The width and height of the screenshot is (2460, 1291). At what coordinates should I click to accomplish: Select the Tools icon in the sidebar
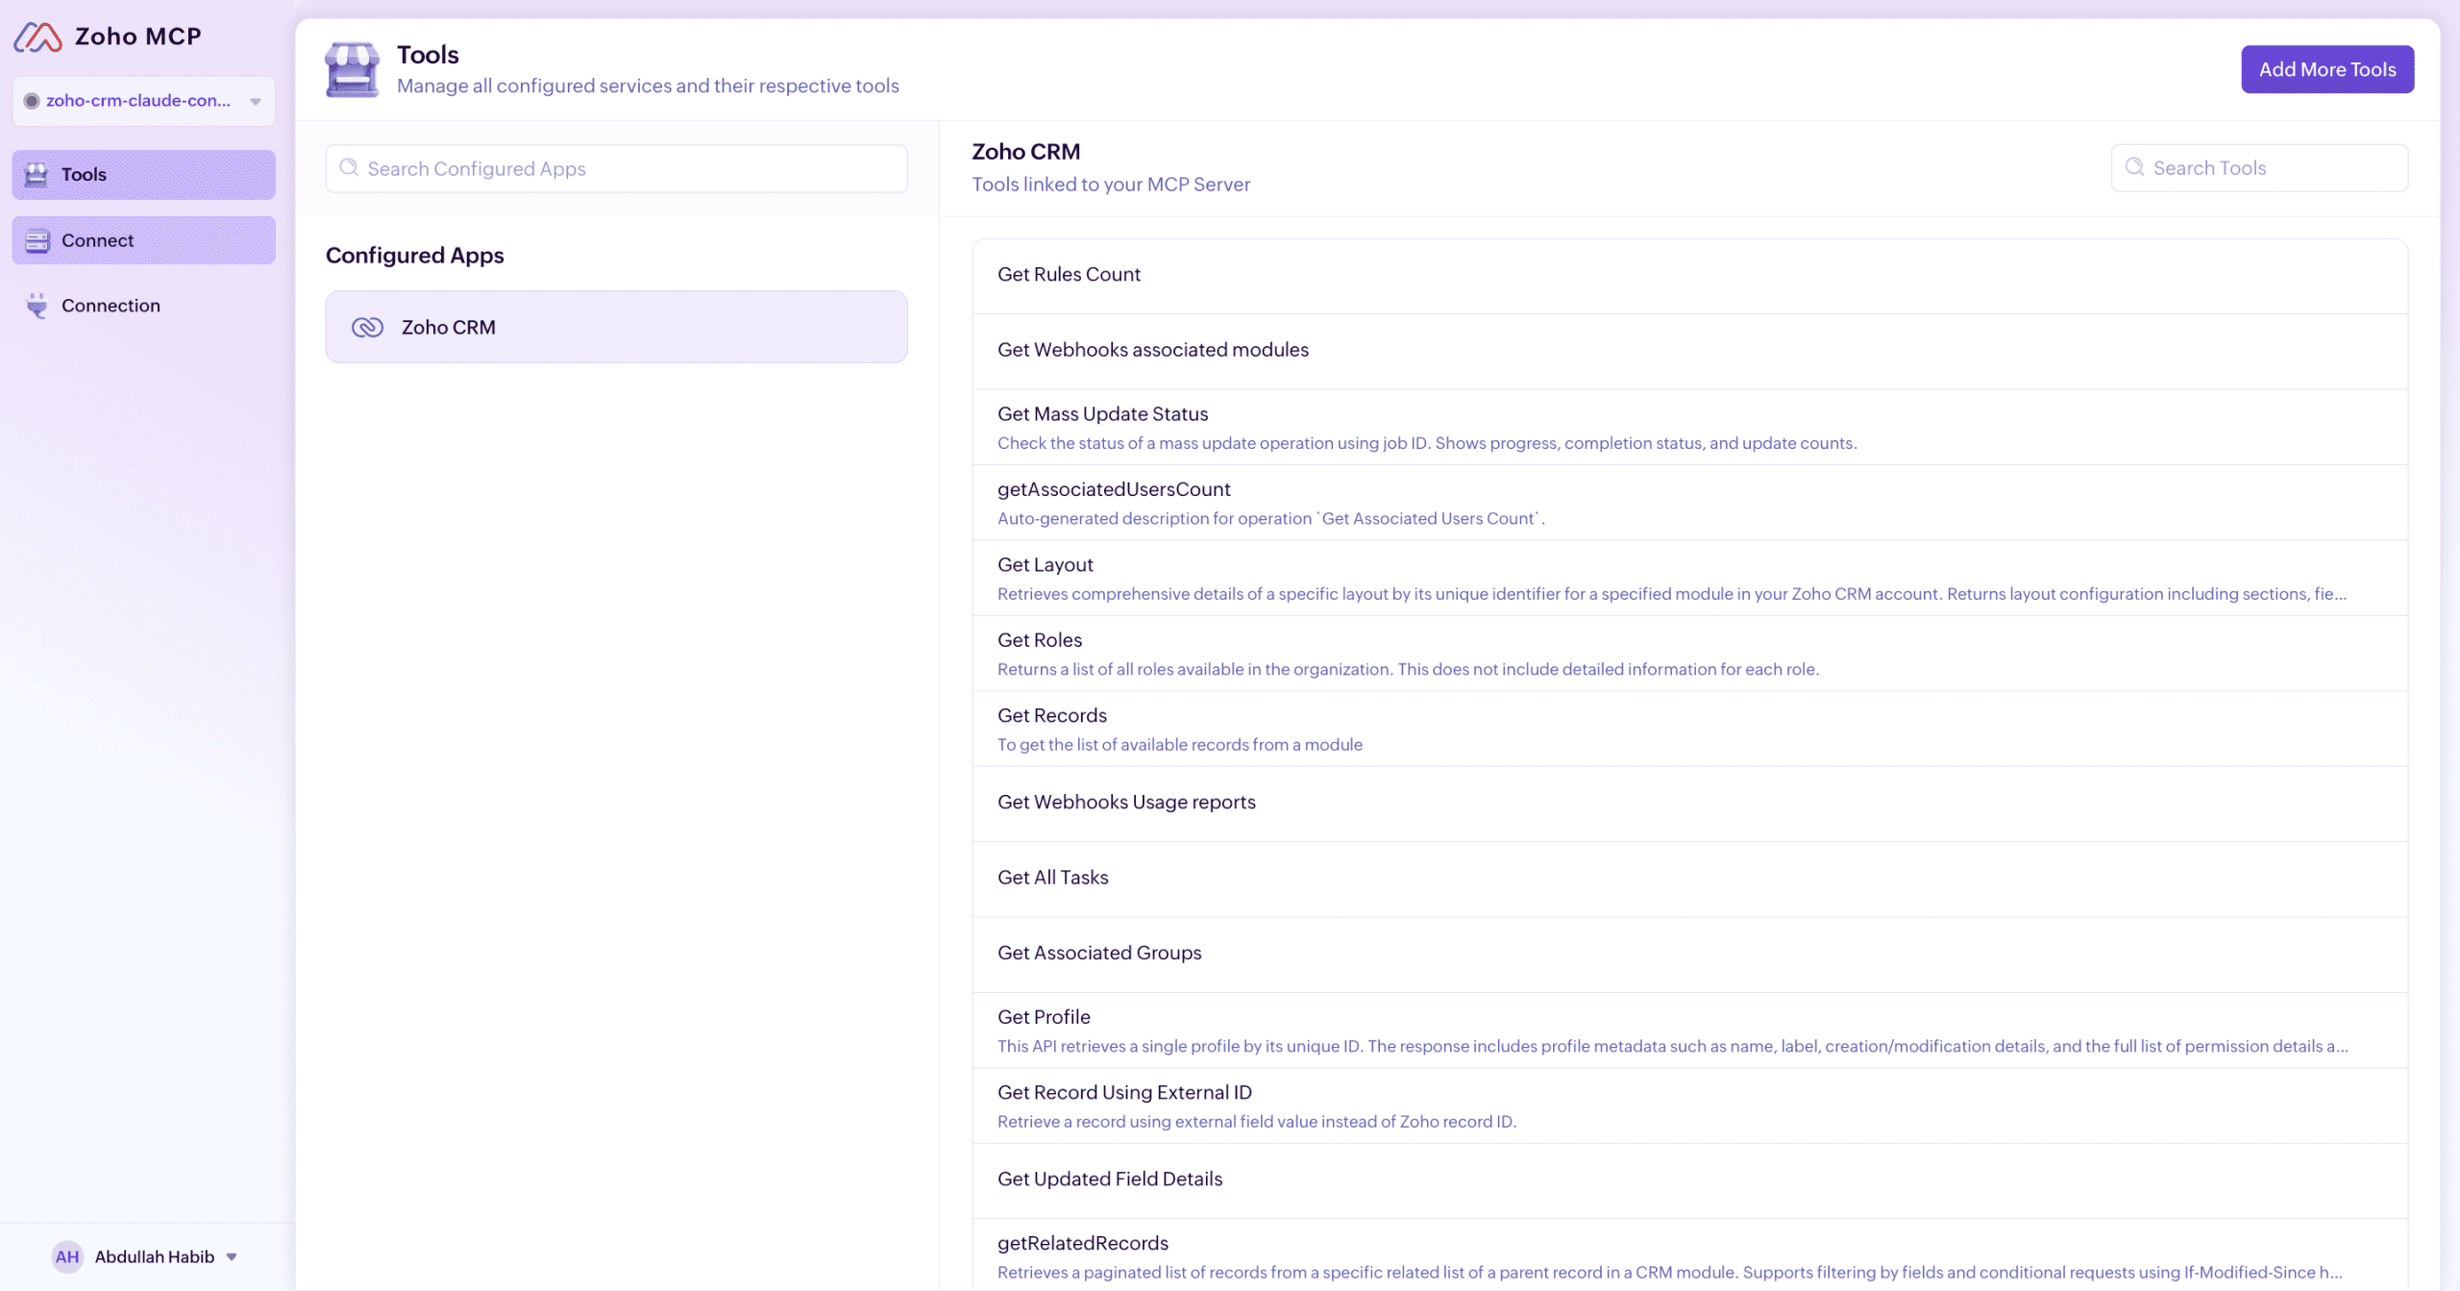37,174
